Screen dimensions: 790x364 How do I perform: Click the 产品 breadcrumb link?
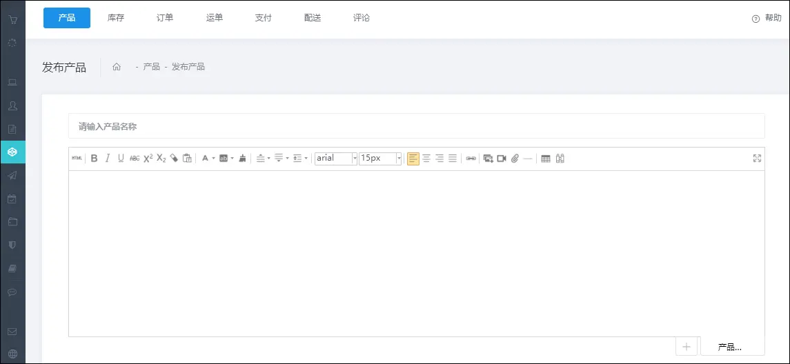coord(152,67)
